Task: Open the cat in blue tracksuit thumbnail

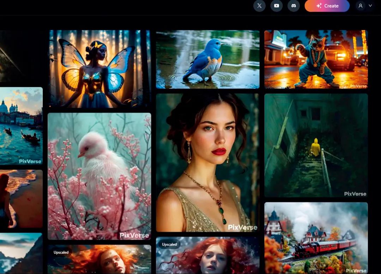Action: click(x=316, y=59)
